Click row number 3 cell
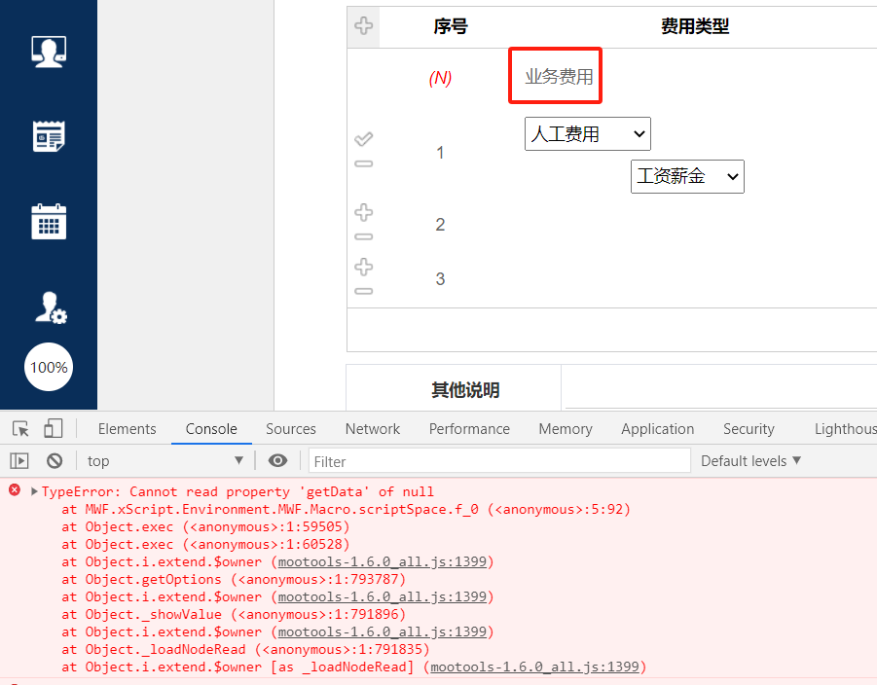The height and width of the screenshot is (685, 877). 440,278
